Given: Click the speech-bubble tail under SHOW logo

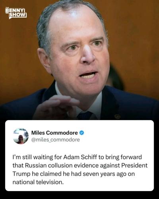Looking at the screenshot, I should click(x=10, y=18).
